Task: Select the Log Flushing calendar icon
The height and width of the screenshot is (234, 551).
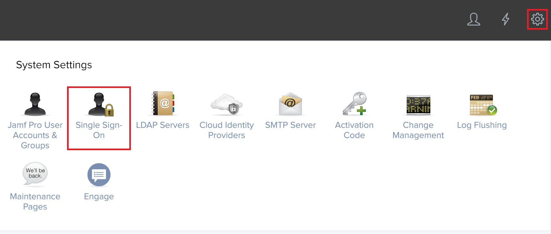Action: point(482,105)
